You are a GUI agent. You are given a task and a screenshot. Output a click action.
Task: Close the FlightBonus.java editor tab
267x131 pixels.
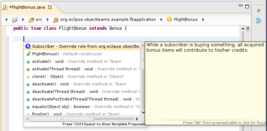(x=49, y=7)
